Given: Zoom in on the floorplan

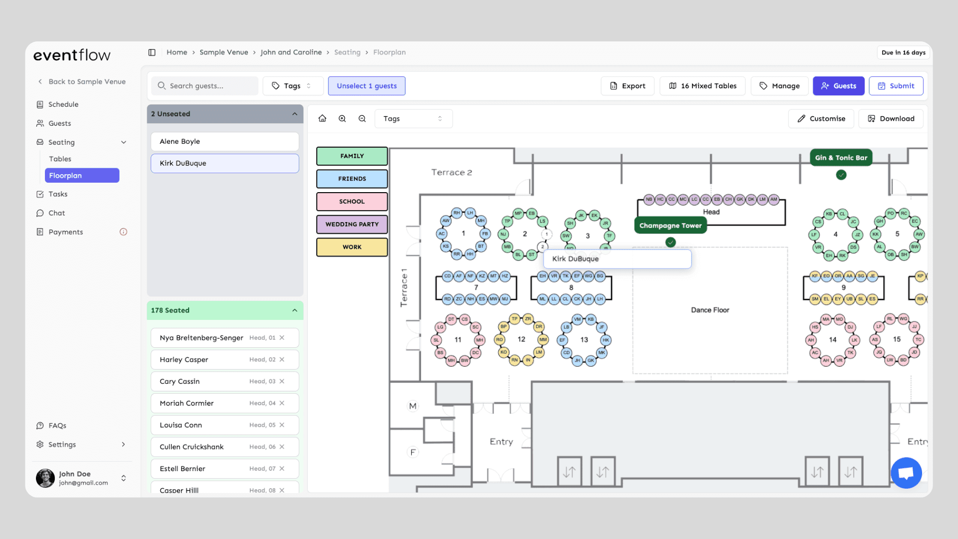Looking at the screenshot, I should pyautogui.click(x=342, y=119).
